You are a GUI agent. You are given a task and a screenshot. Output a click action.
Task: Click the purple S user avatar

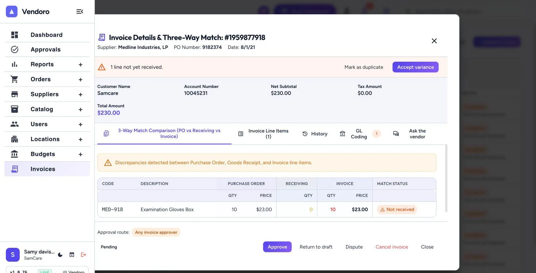(x=13, y=255)
